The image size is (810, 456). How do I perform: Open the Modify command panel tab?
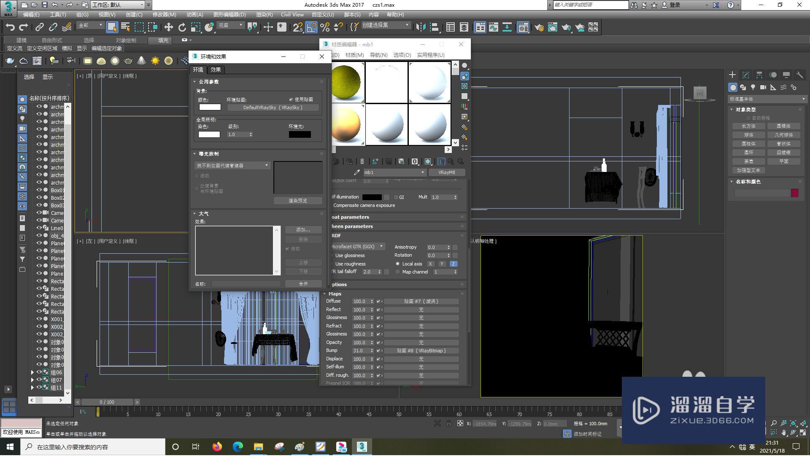coord(746,75)
